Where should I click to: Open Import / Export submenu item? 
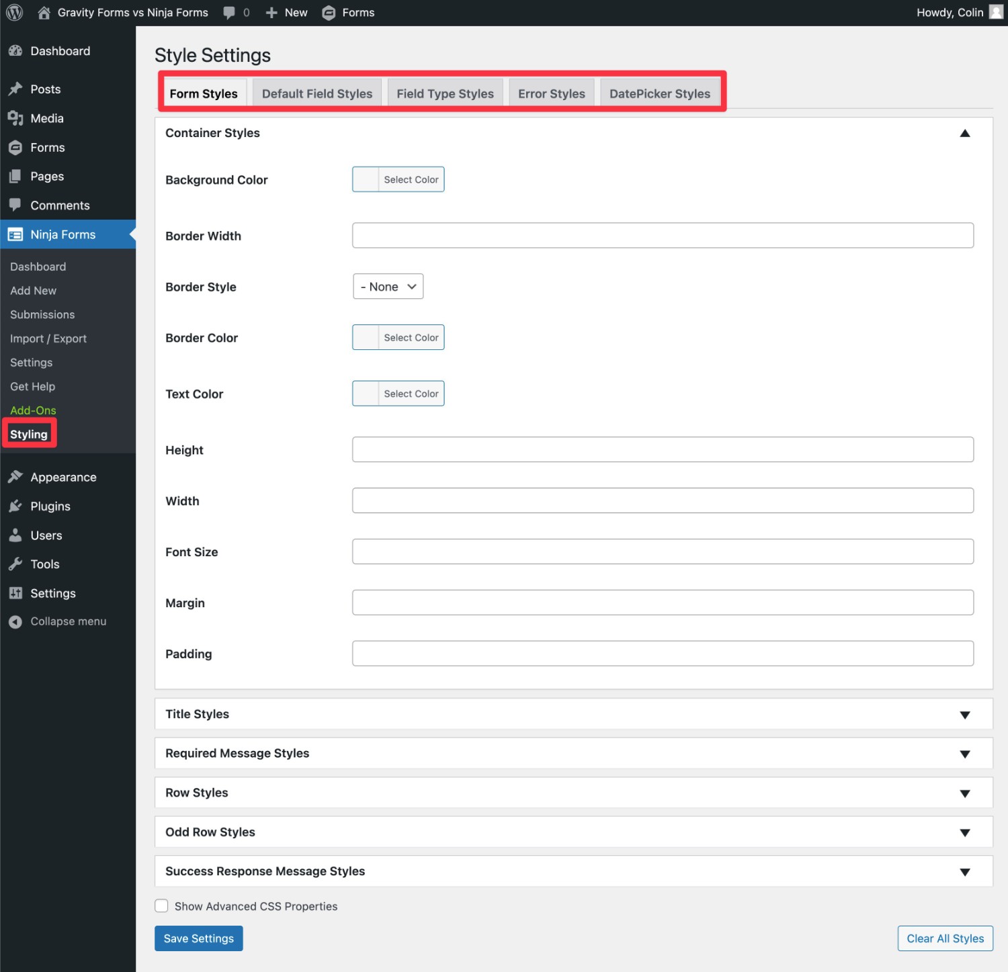[x=48, y=339]
